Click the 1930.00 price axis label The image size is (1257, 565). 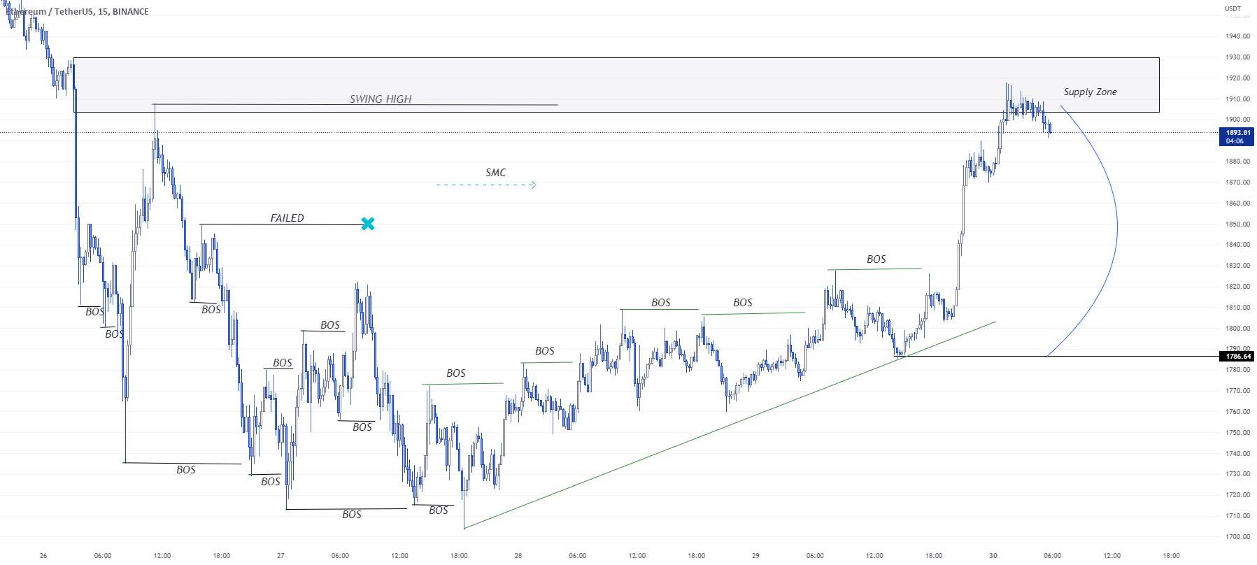[x=1237, y=57]
